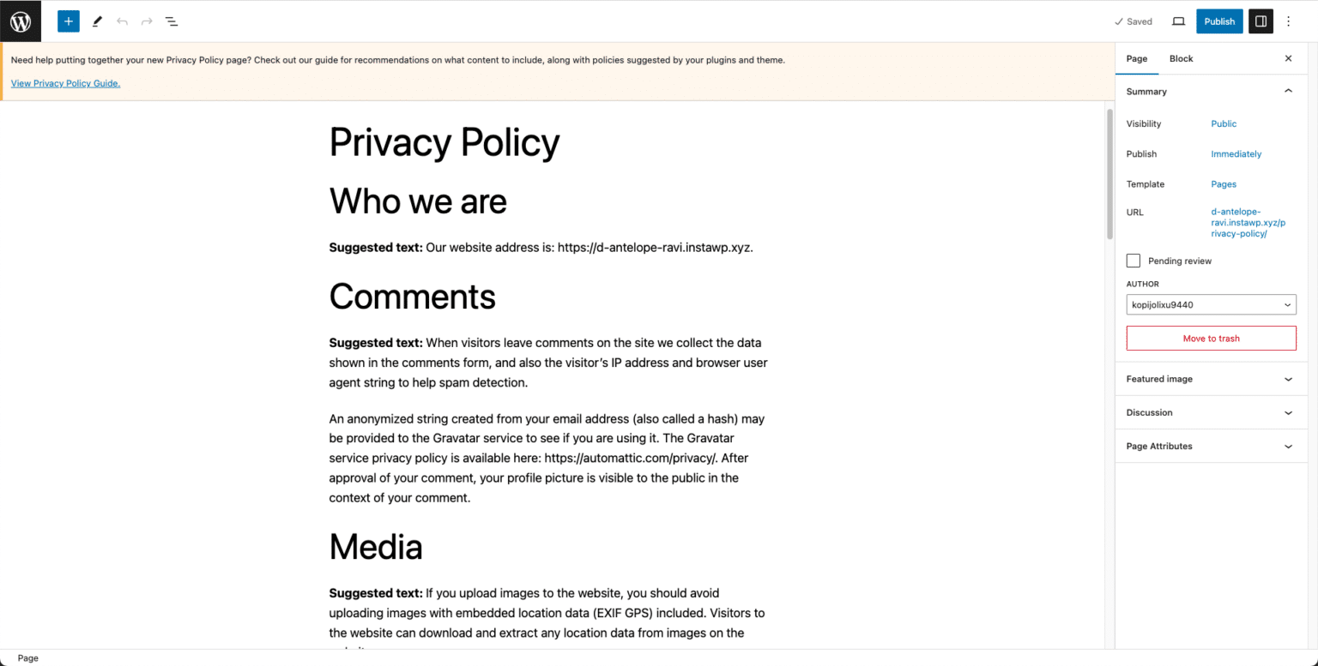Switch to the Block tab
The height and width of the screenshot is (666, 1318).
(1181, 58)
